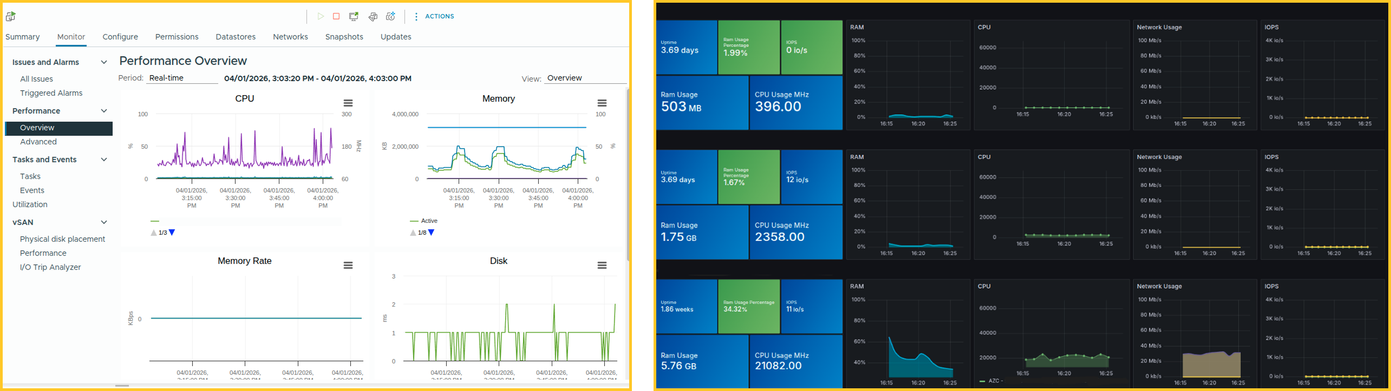Open the Datastores tab
Screen dimensions: 1391x391
[x=236, y=37]
